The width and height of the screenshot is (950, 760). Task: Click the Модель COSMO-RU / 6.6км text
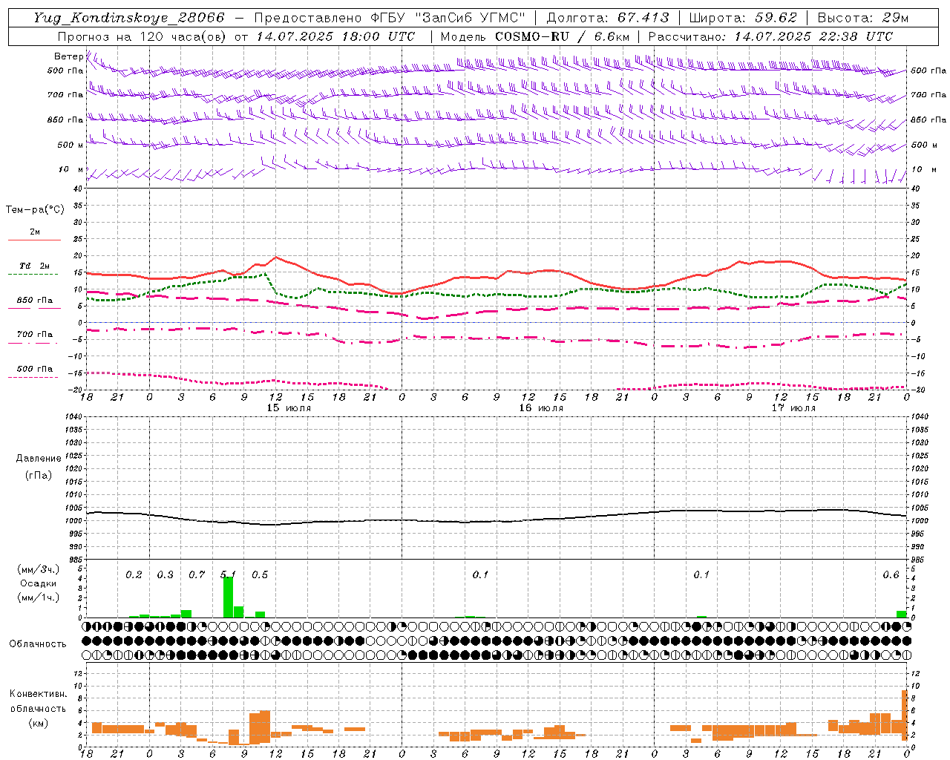[535, 36]
